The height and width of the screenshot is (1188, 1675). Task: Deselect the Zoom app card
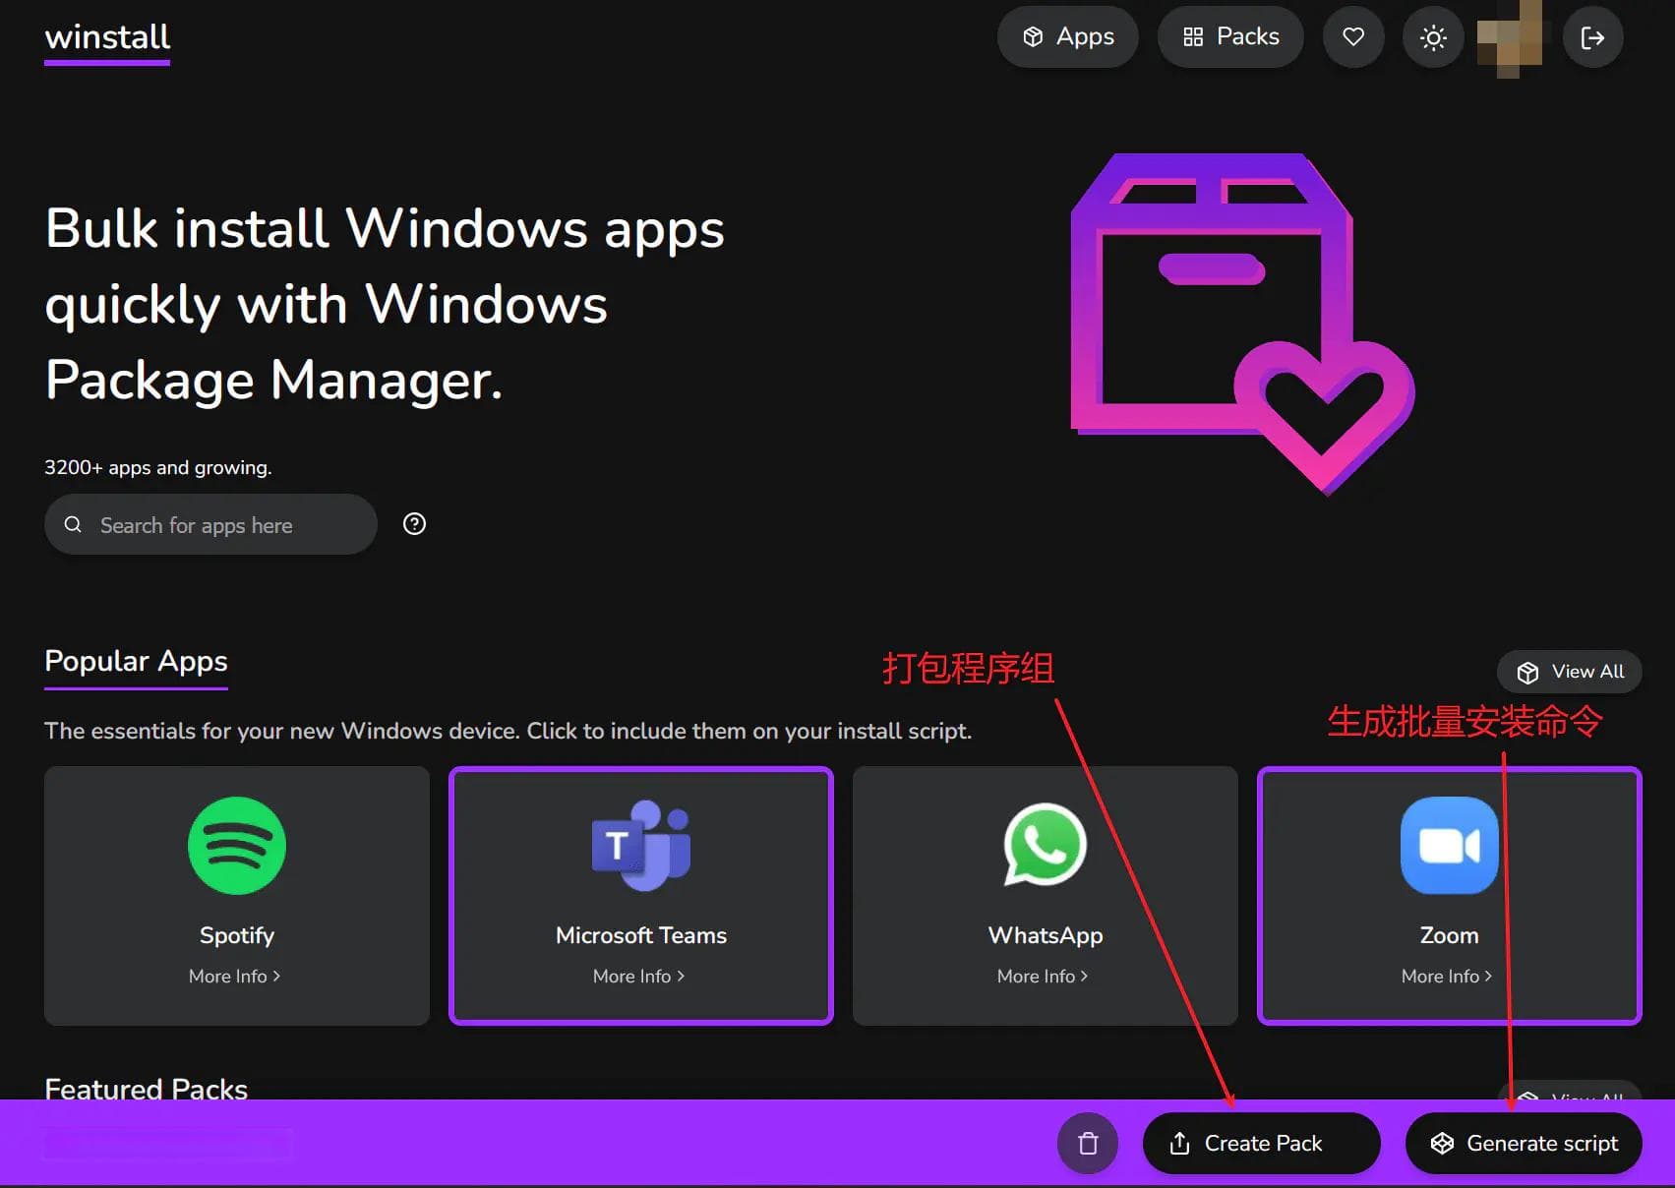[x=1449, y=896]
